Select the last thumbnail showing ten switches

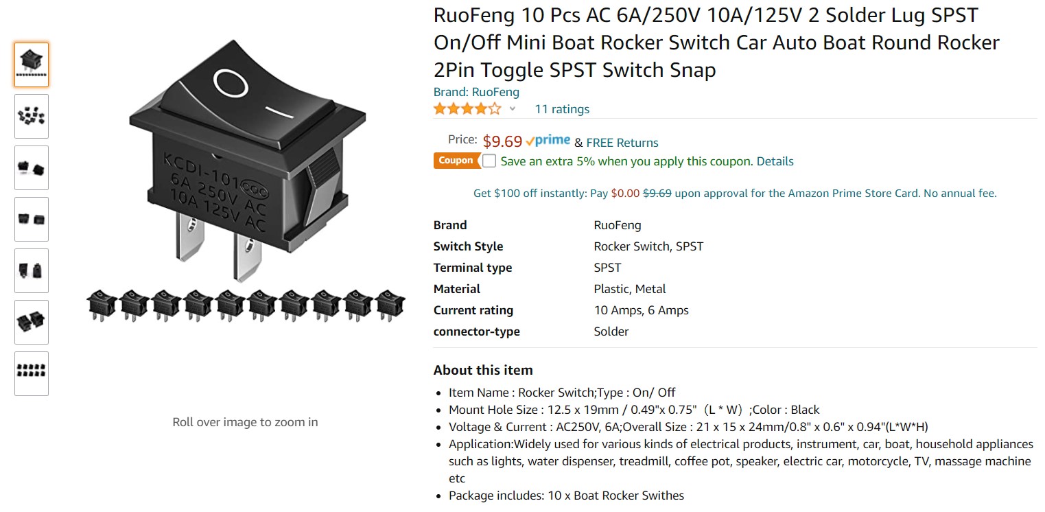point(32,374)
